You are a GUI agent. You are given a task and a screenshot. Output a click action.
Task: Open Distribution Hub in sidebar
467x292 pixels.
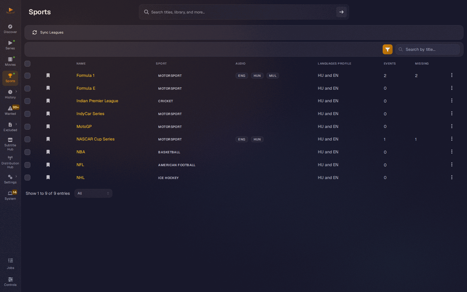[10, 162]
